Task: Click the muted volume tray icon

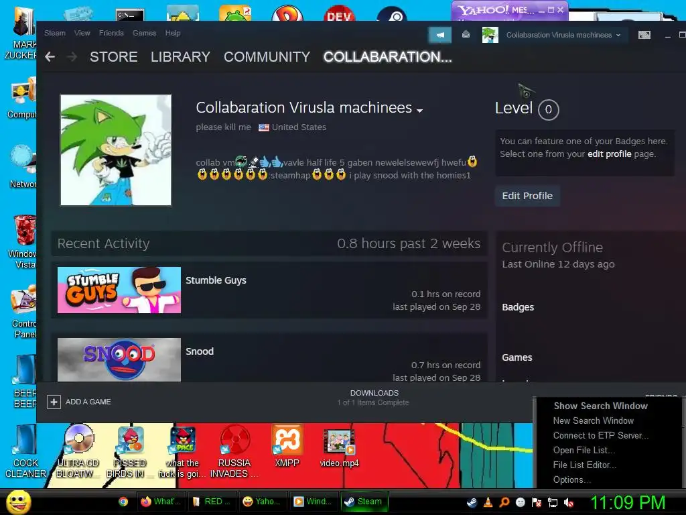Action: coord(569,502)
